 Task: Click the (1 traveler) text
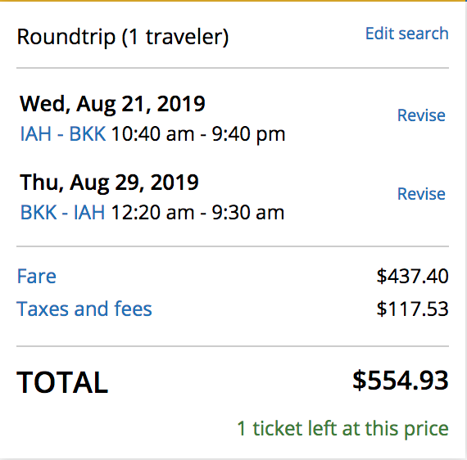click(x=175, y=37)
